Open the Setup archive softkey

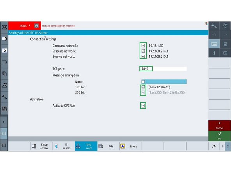click(41, 146)
